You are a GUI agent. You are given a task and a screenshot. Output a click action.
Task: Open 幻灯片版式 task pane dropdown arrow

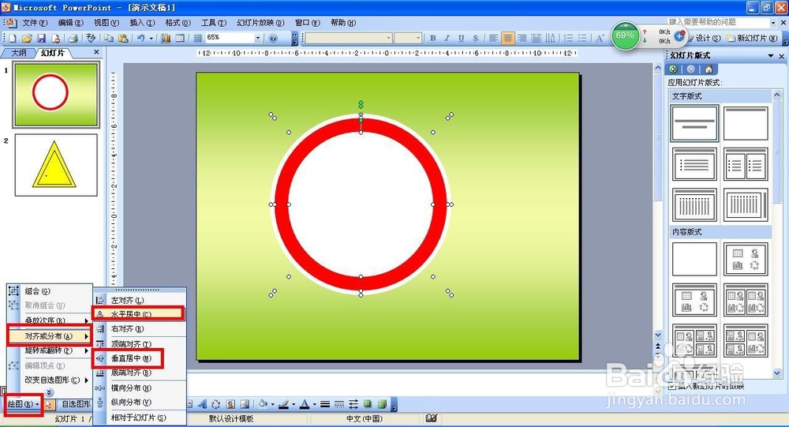coord(770,56)
